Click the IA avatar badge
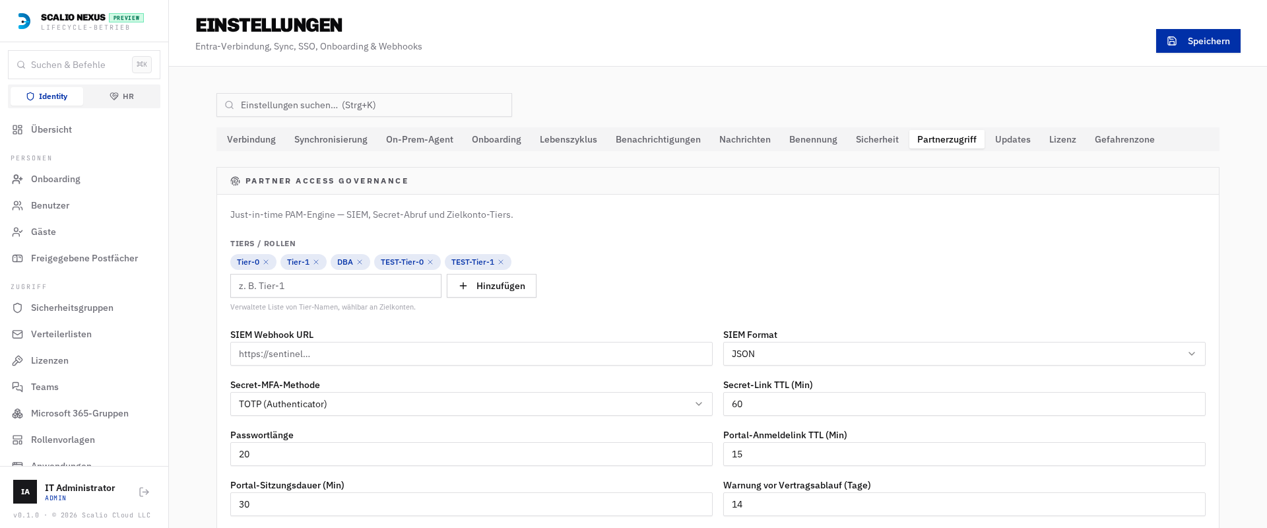This screenshot has width=1267, height=528. coord(25,492)
